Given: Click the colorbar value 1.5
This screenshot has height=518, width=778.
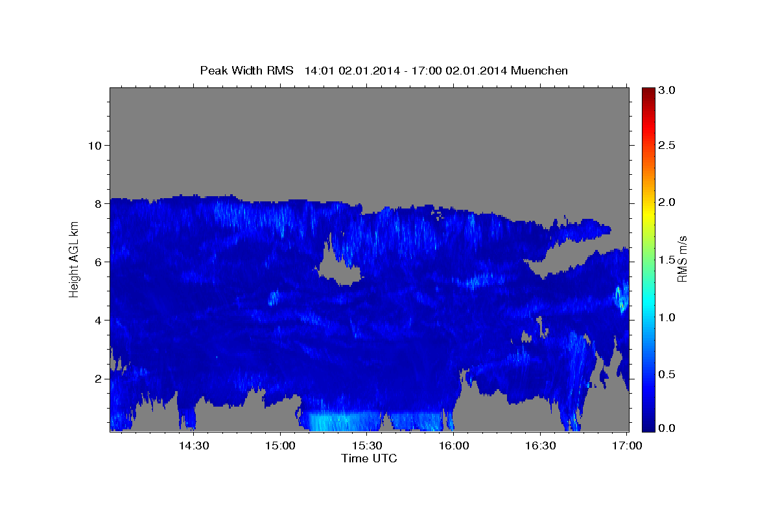Looking at the screenshot, I should [x=667, y=260].
